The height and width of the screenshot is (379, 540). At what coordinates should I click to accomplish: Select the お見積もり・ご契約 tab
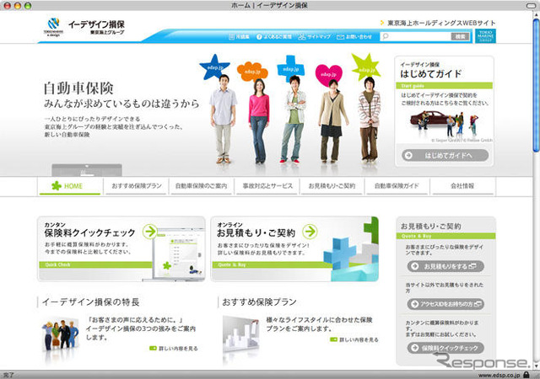332,186
